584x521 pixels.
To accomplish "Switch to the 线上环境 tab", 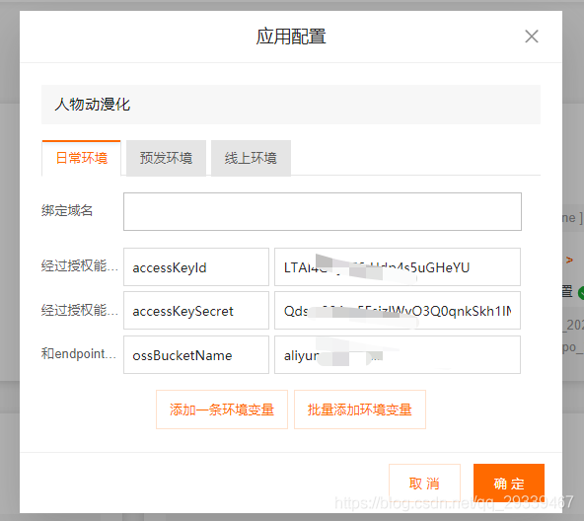I will tap(251, 158).
